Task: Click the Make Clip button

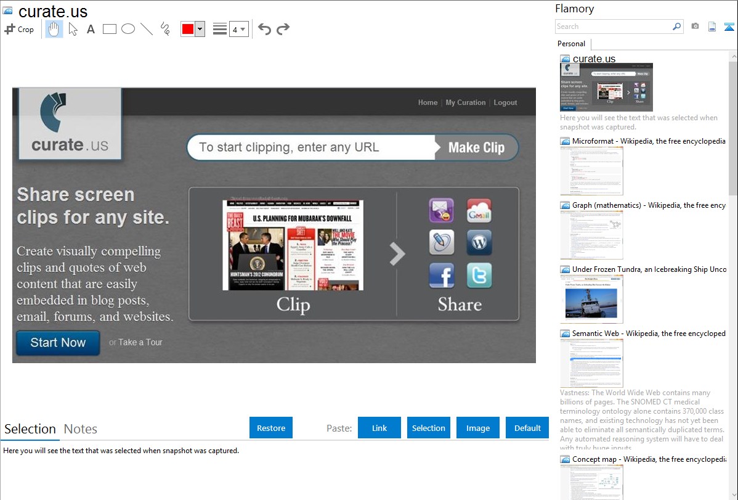Action: click(x=476, y=147)
